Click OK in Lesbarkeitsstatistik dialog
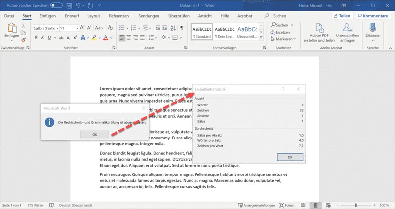 click(290, 157)
